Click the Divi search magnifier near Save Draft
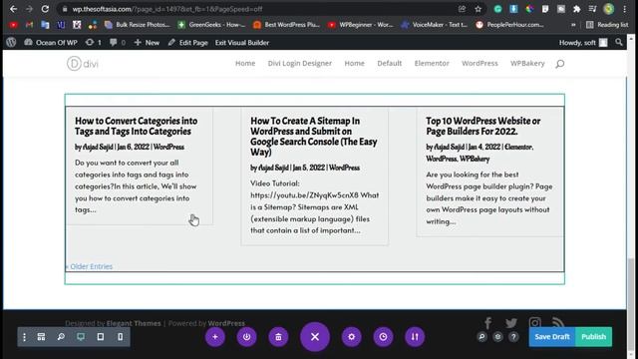The width and height of the screenshot is (638, 359). (x=481, y=337)
